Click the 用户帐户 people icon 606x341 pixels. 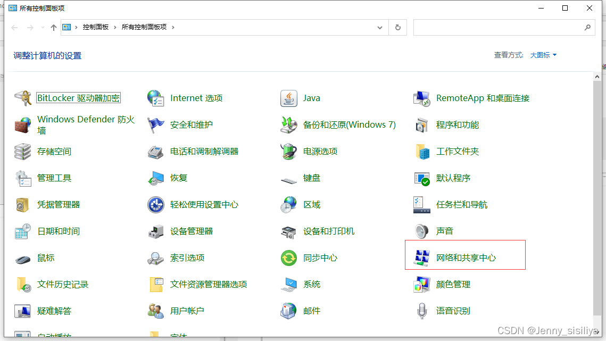[156, 311]
